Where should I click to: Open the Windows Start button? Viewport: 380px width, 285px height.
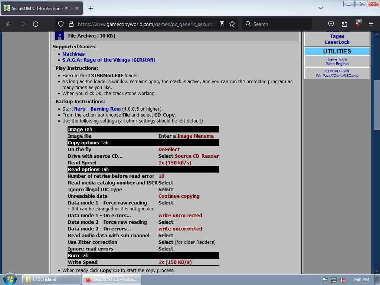(x=10, y=279)
